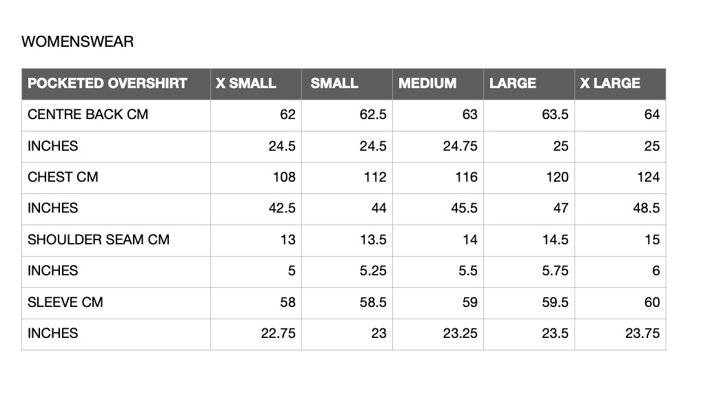Select the SMALL column header
The image size is (710, 393).
(347, 84)
